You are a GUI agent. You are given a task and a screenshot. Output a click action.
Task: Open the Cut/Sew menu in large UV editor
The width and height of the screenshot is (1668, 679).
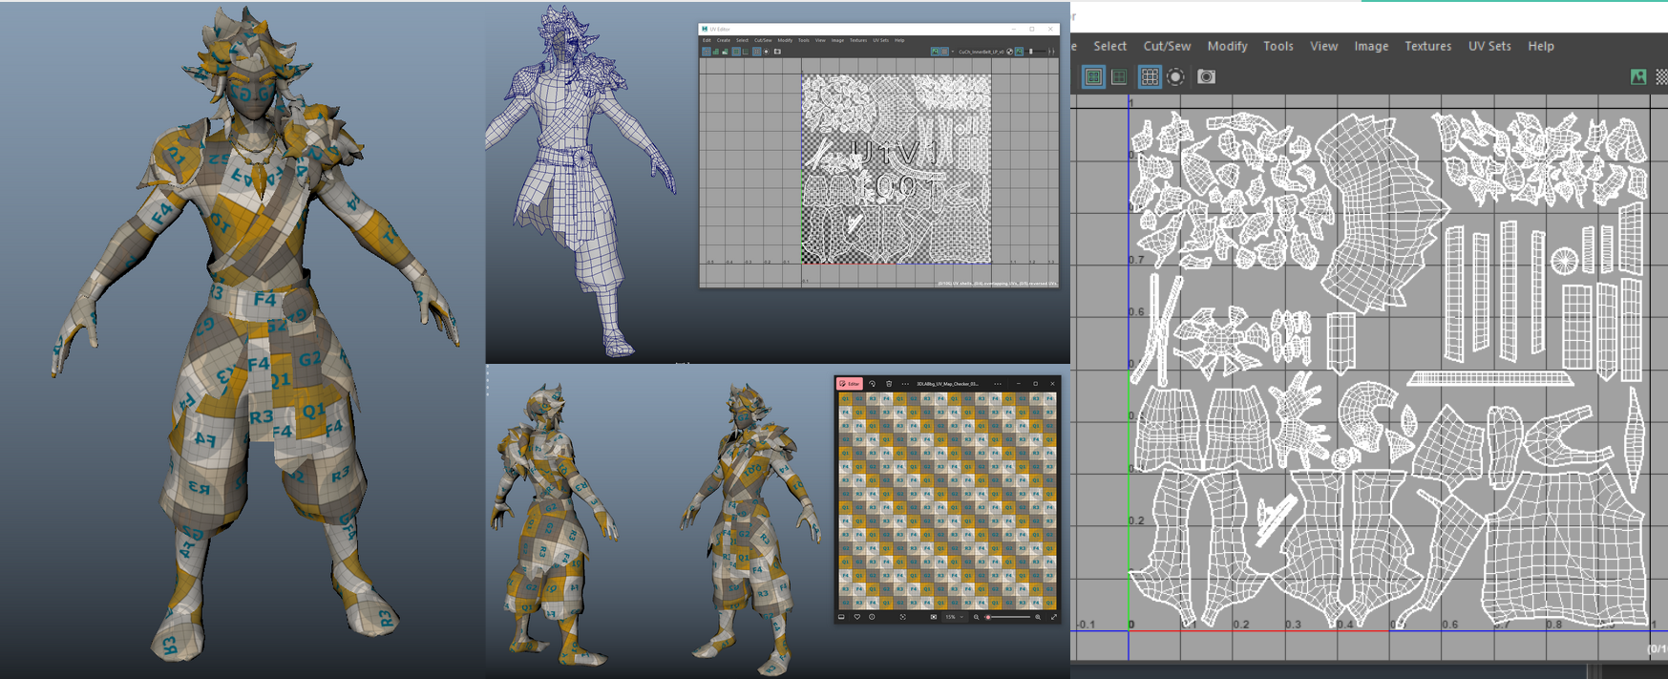click(x=1167, y=46)
